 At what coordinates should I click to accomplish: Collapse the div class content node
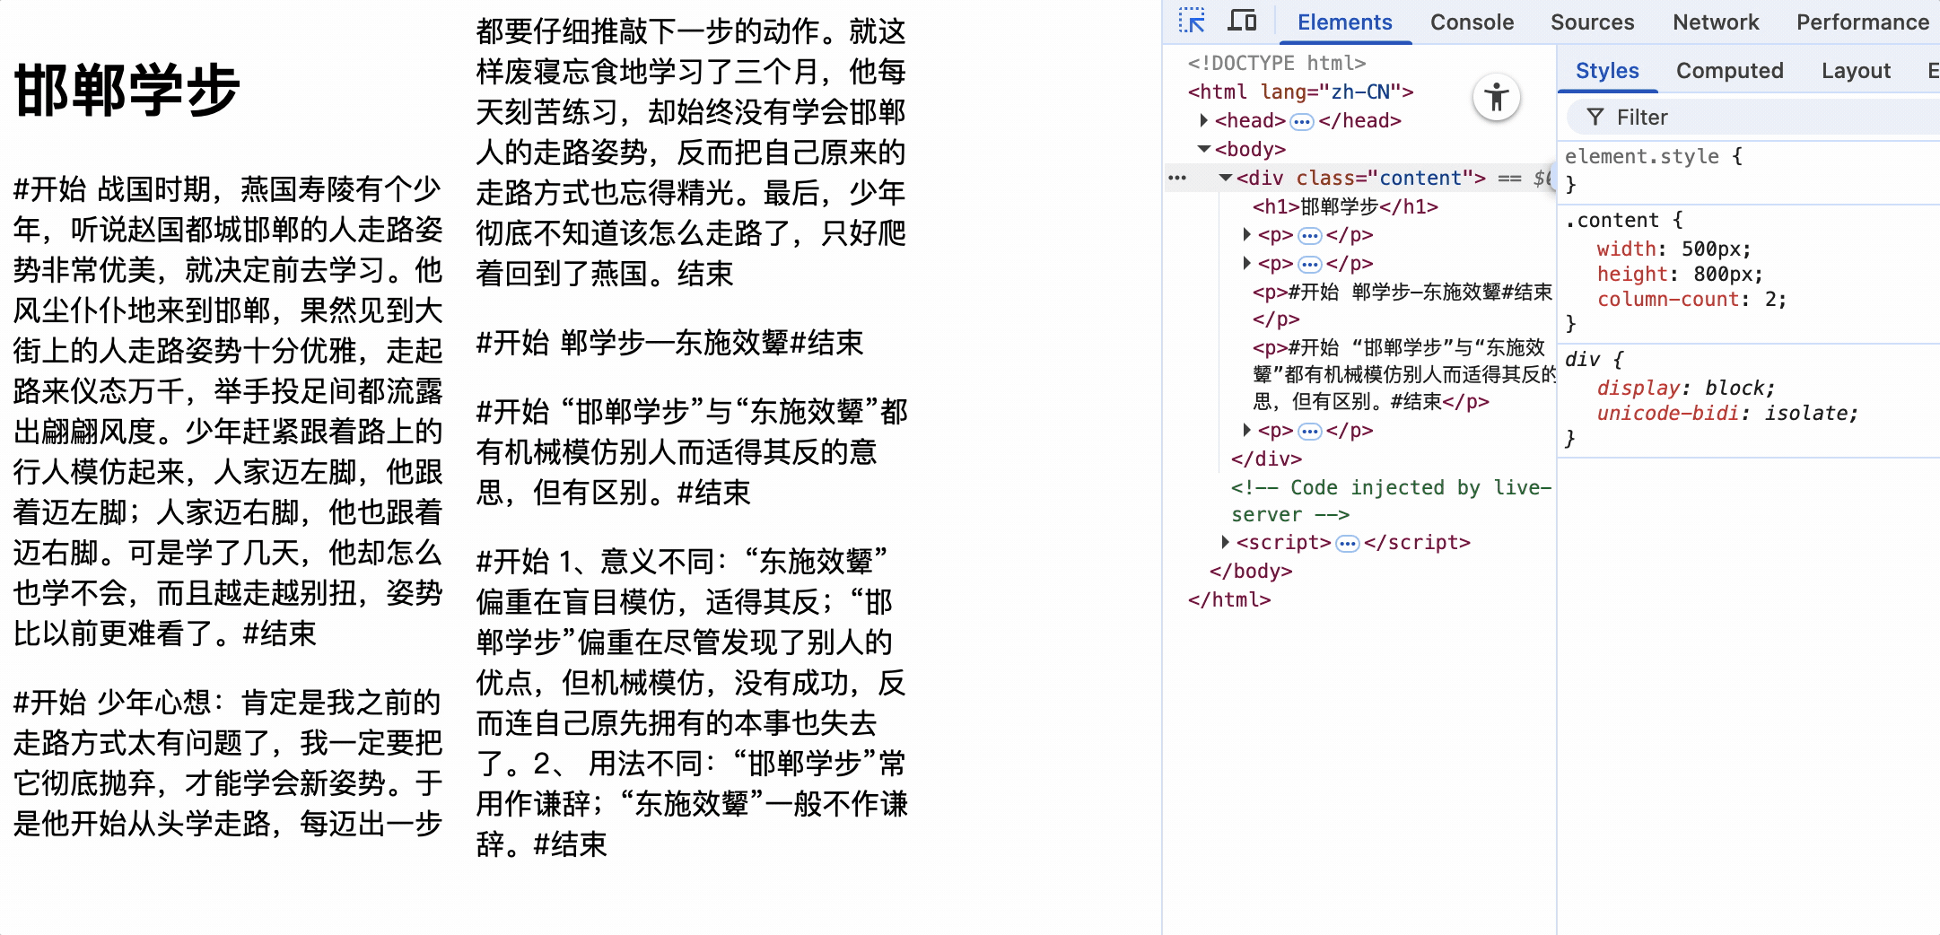coord(1226,178)
